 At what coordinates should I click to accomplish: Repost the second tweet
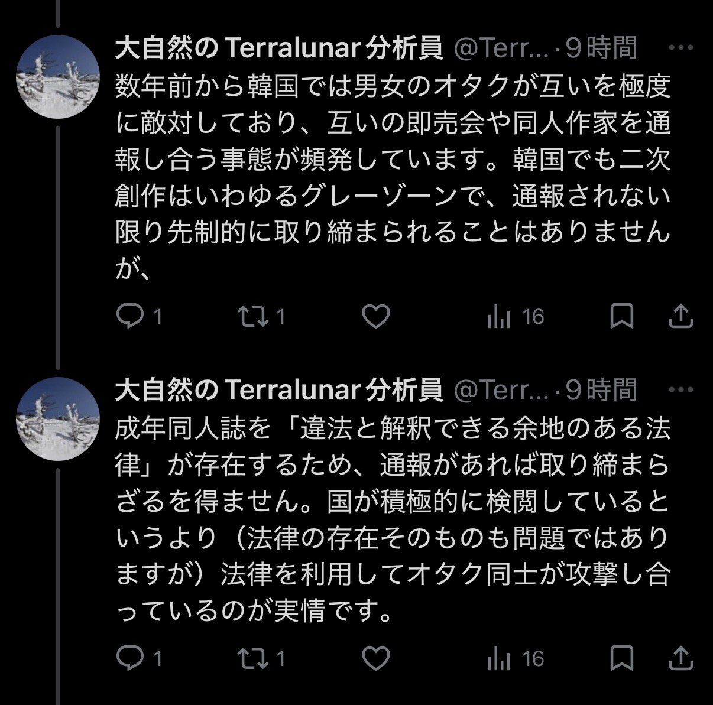[x=253, y=658]
